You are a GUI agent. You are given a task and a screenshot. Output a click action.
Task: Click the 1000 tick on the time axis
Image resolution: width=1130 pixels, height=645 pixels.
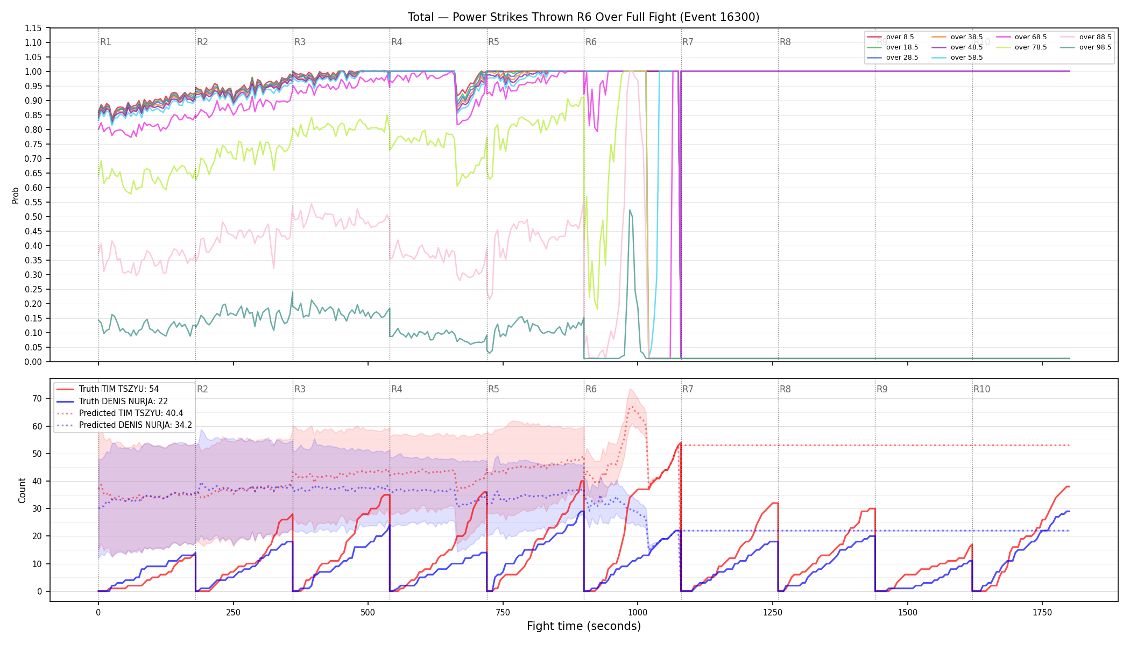coord(638,612)
